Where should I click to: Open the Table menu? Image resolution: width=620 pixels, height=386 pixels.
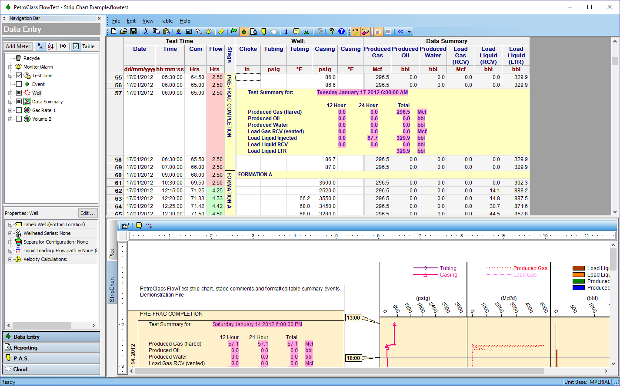tap(167, 21)
